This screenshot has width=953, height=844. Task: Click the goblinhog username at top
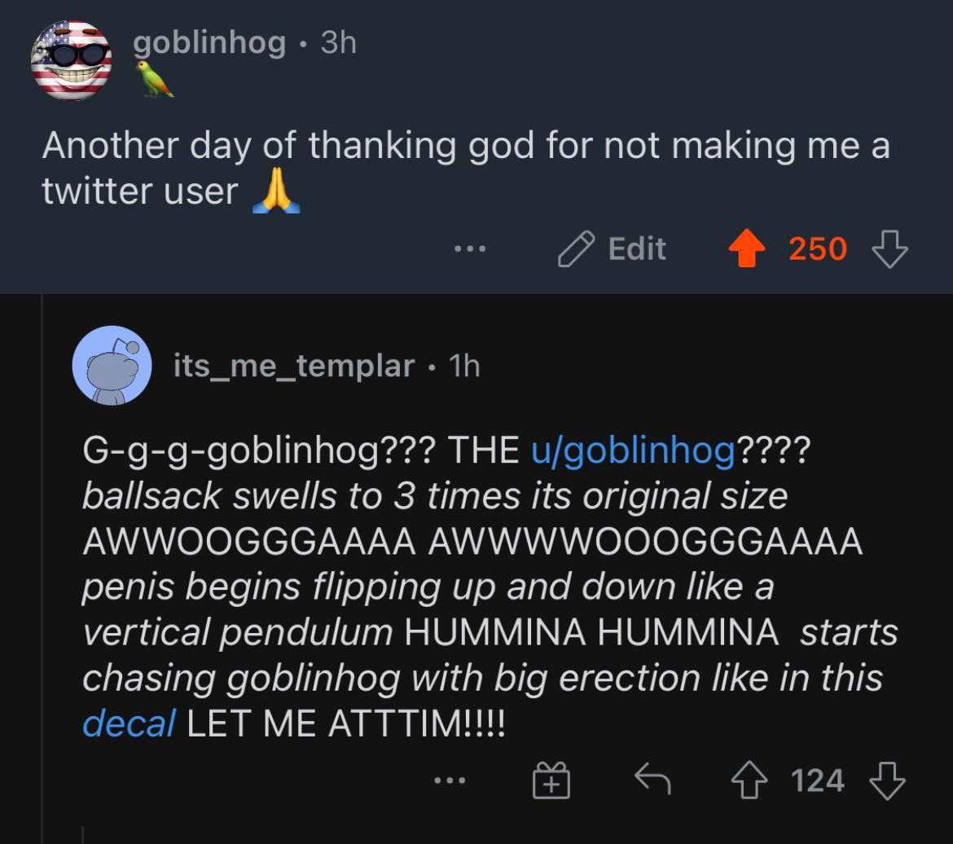209,42
